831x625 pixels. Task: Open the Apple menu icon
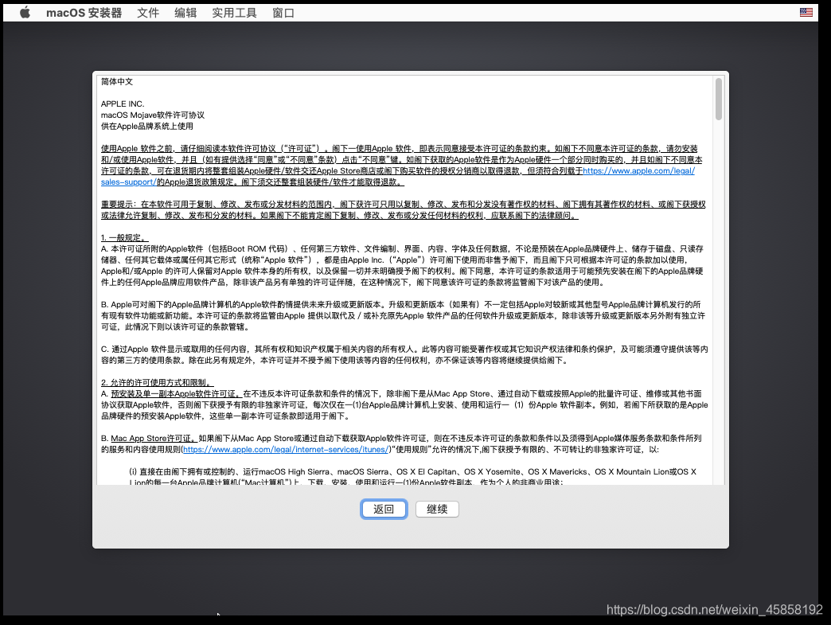(x=25, y=13)
